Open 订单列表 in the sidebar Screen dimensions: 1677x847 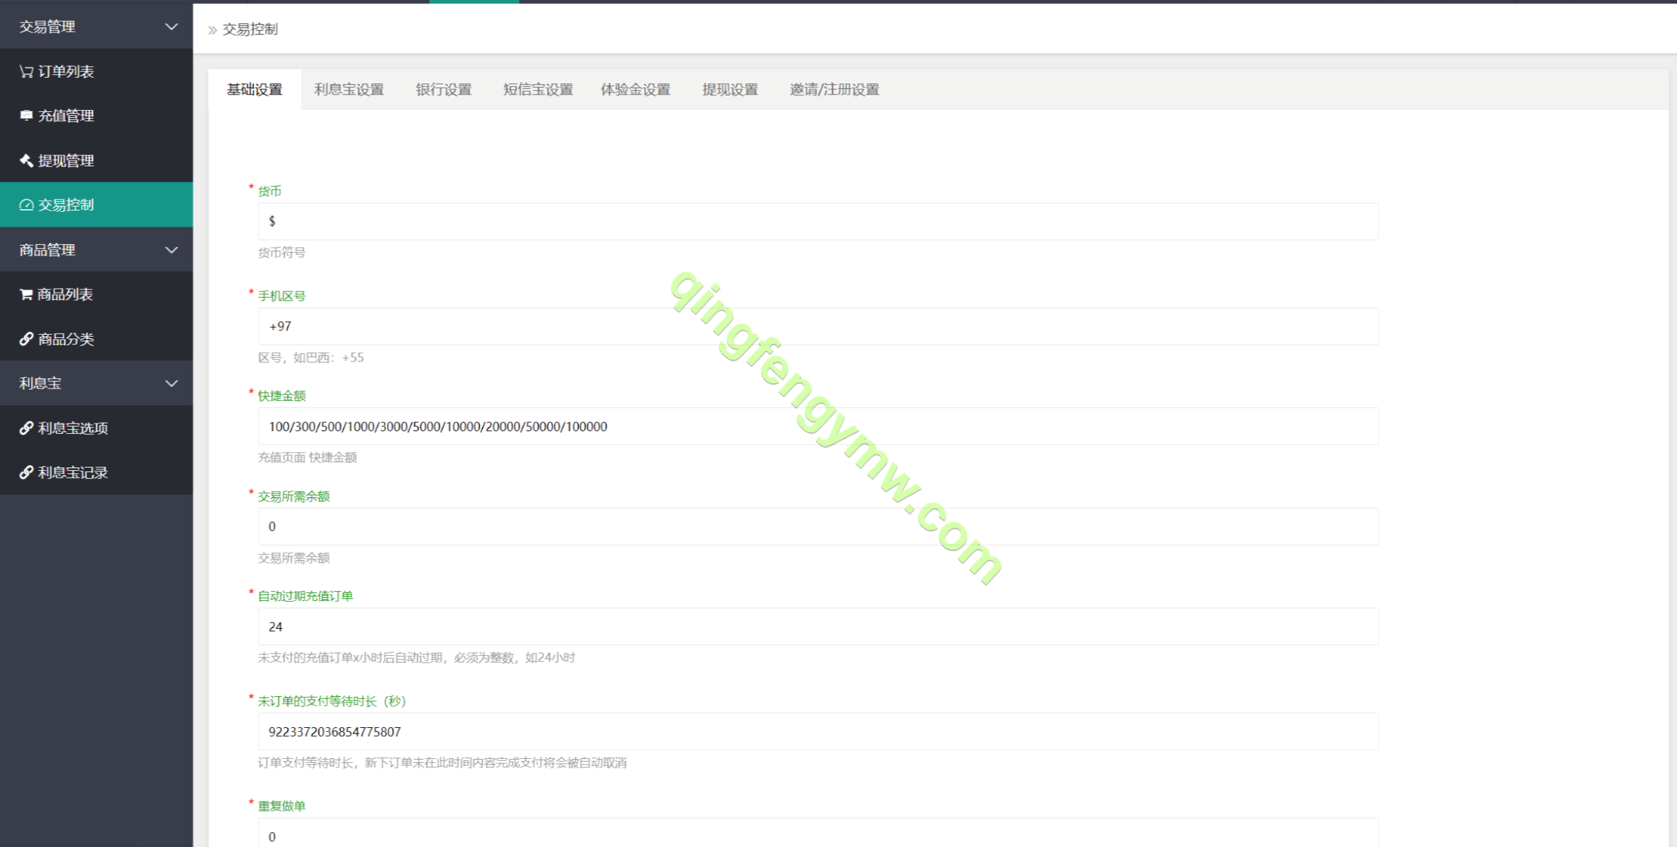pos(96,72)
